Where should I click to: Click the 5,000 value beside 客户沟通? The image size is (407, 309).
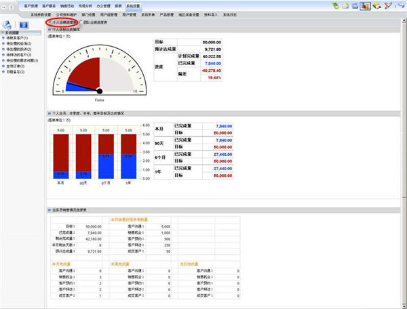coord(166,226)
